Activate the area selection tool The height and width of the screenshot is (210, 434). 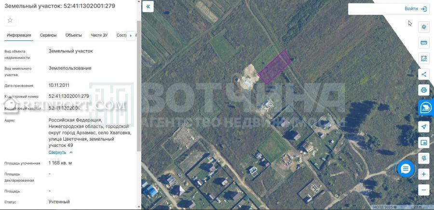pyautogui.click(x=423, y=58)
